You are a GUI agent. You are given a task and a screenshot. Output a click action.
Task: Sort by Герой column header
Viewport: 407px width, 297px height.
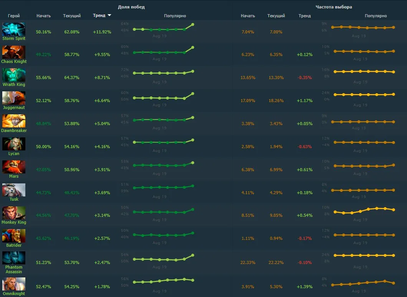(14, 16)
